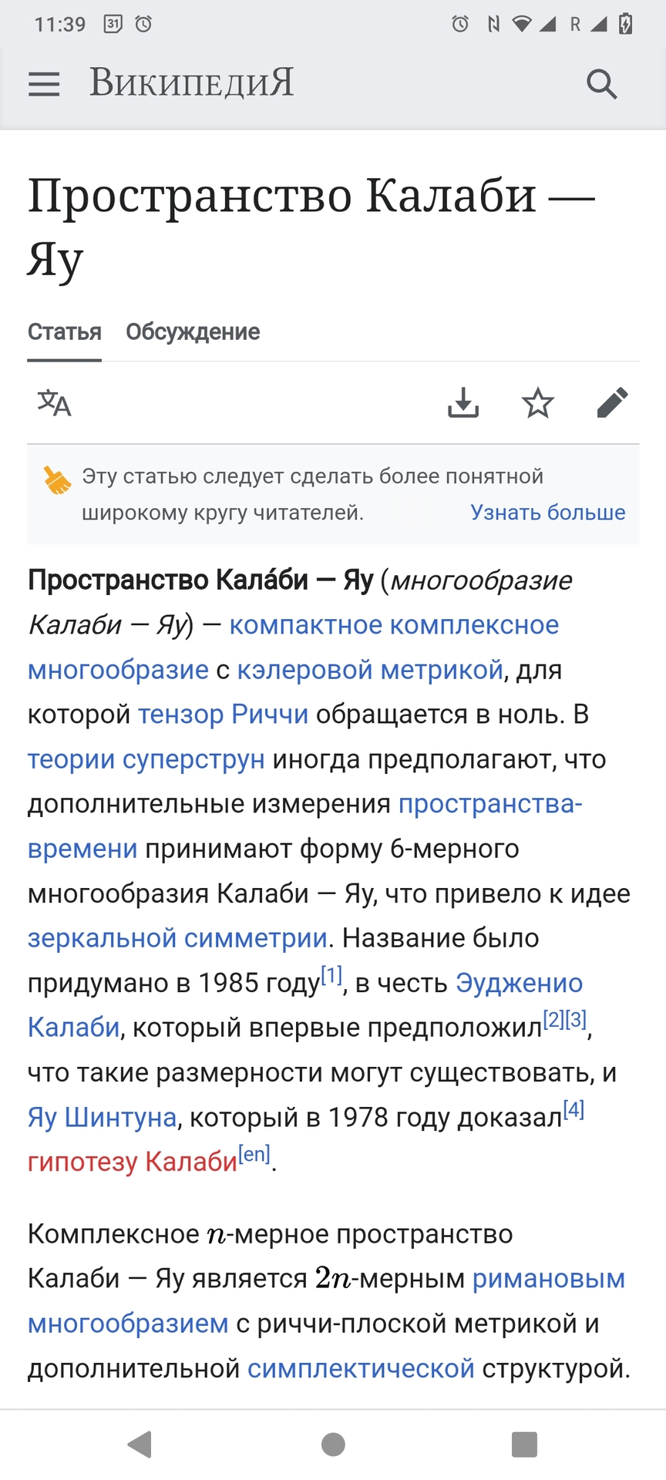Tap the Android home circle button

pos(333,1444)
